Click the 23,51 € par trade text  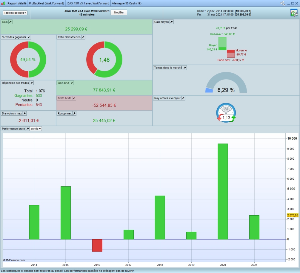coord(227,28)
